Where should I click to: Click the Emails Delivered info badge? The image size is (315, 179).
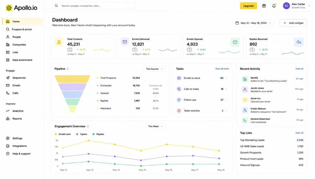(135, 49)
